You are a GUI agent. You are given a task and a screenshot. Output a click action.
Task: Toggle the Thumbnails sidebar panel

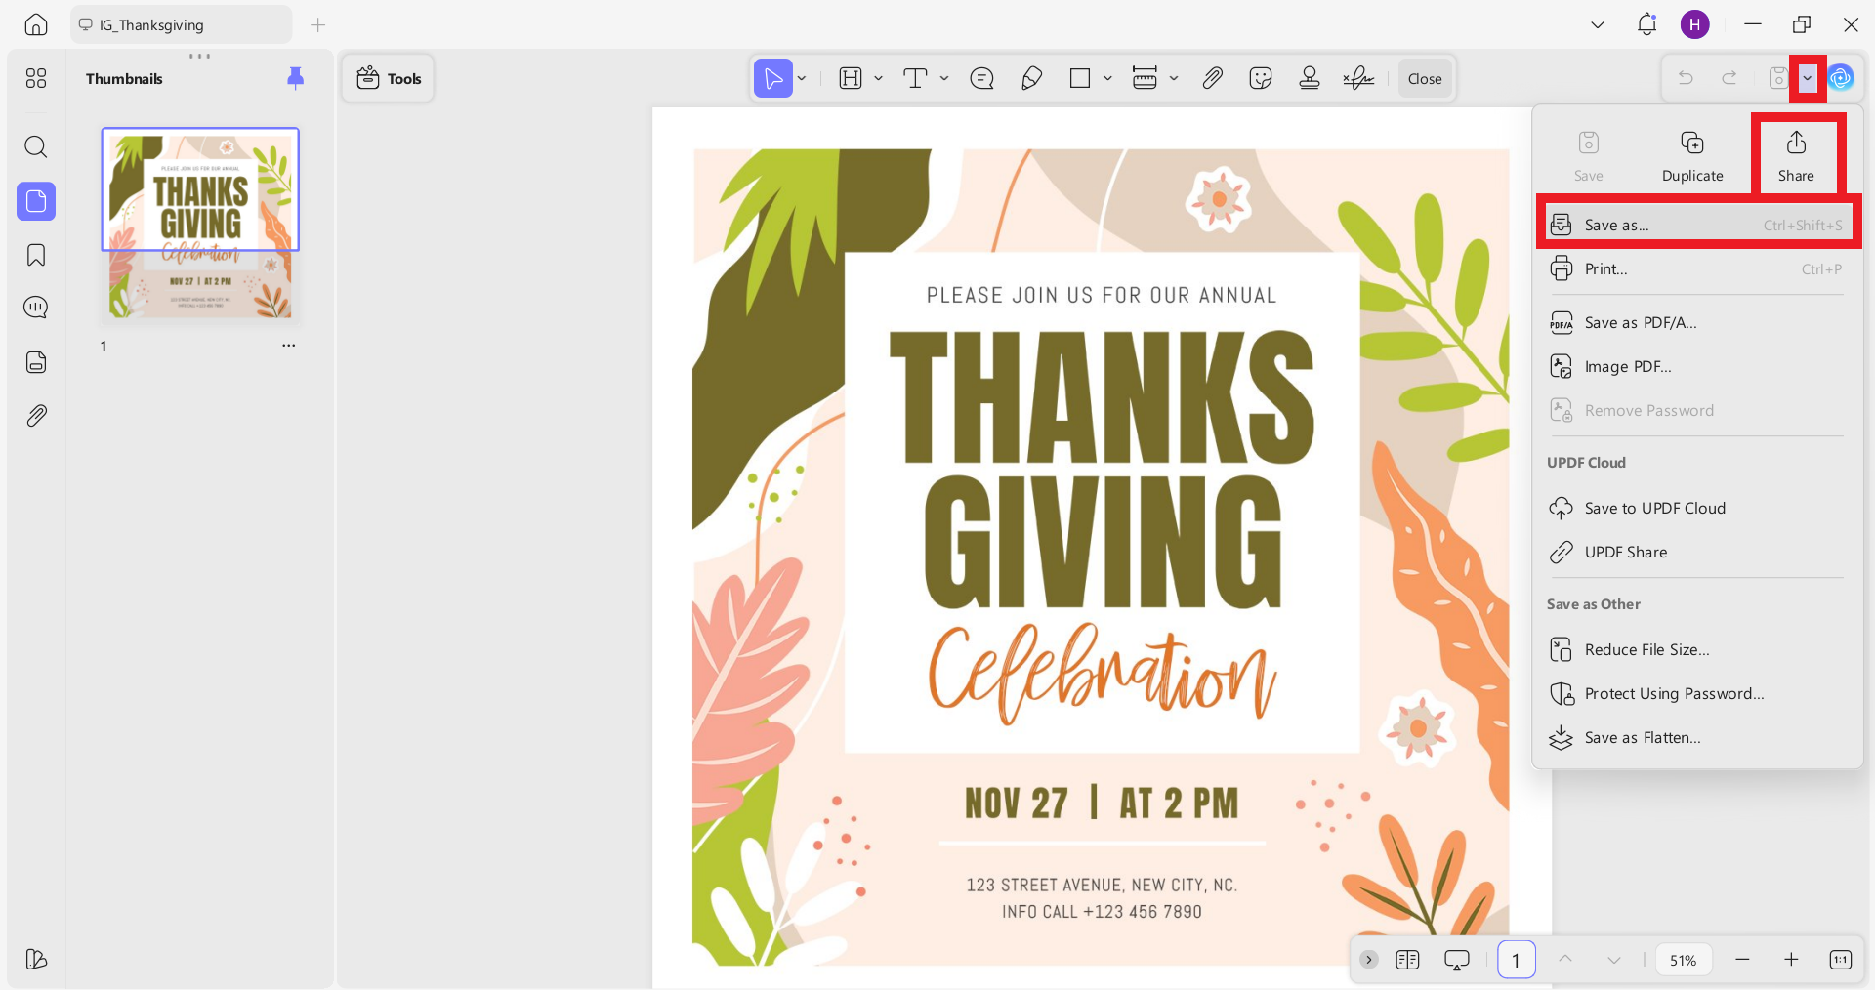36,201
